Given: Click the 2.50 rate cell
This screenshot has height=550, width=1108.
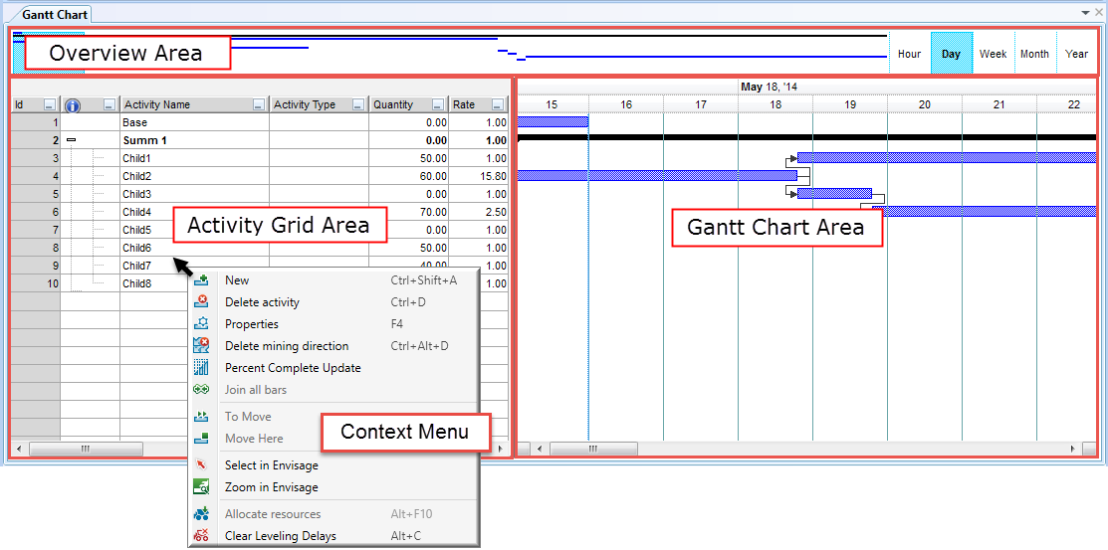Looking at the screenshot, I should (479, 212).
